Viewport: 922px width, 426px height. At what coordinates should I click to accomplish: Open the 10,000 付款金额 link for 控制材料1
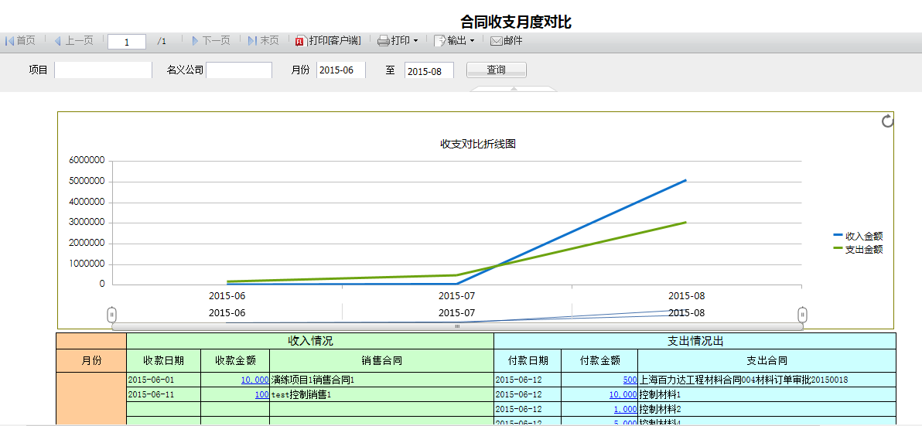click(623, 394)
